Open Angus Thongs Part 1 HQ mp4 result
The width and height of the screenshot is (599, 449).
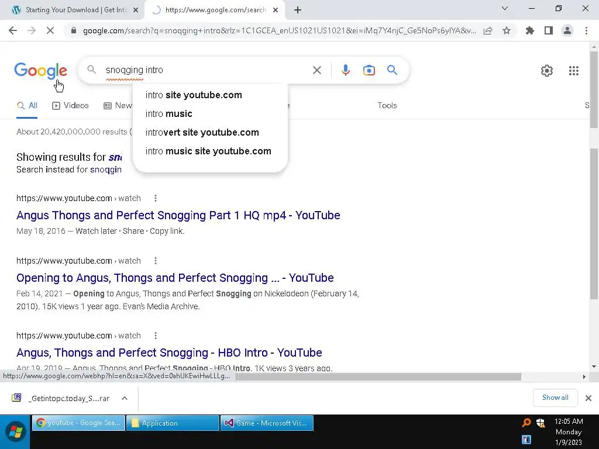pyautogui.click(x=178, y=215)
